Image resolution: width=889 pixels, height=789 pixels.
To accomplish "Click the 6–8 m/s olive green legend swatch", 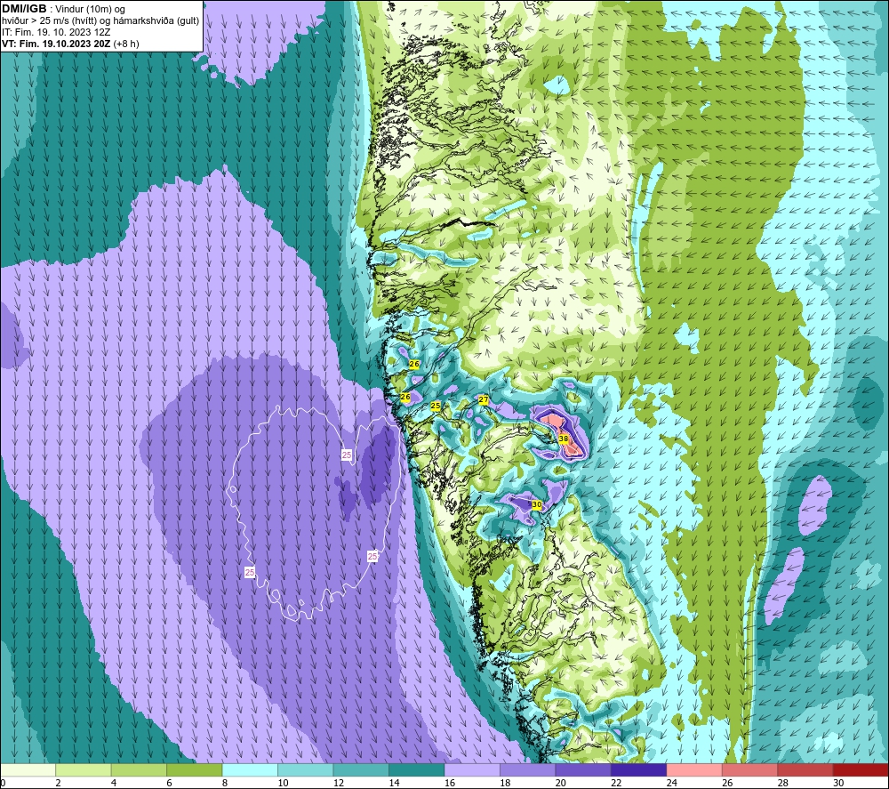I will coord(195,769).
